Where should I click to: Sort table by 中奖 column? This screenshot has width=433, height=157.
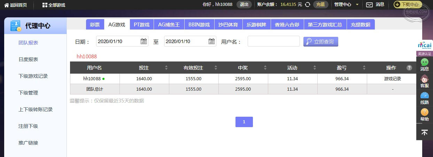tap(265, 68)
